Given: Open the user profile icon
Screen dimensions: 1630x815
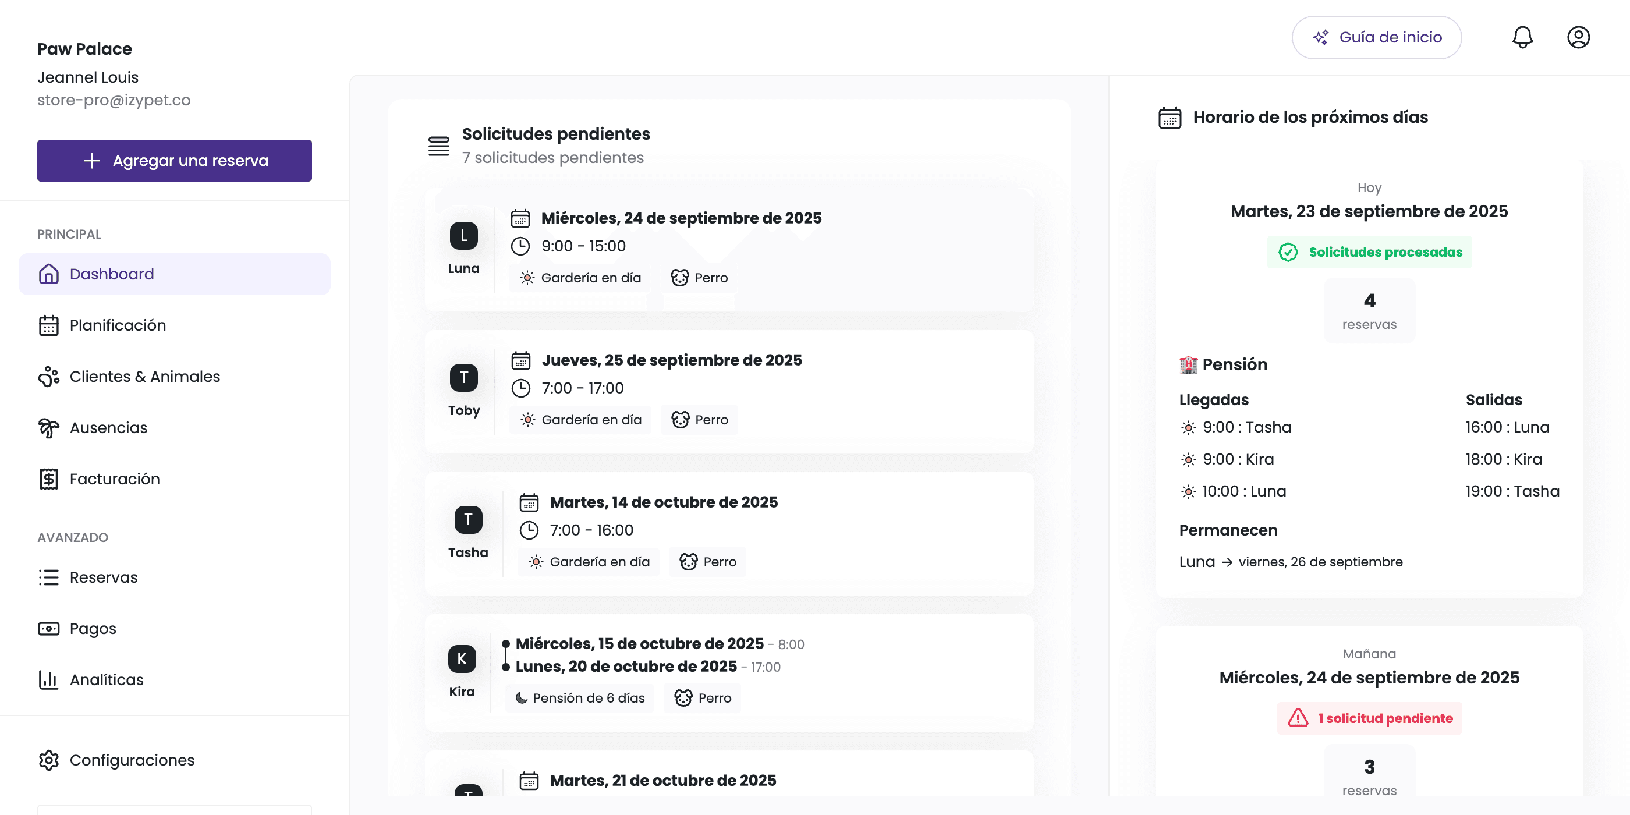Looking at the screenshot, I should 1578,37.
